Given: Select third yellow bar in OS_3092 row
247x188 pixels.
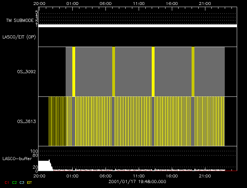Looking at the screenshot, I should tap(153, 71).
